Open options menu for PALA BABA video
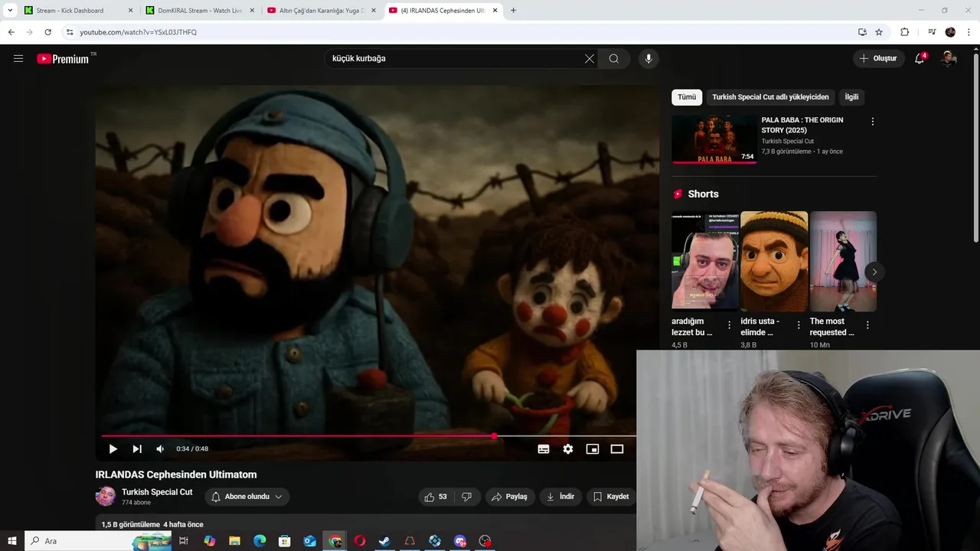980x551 pixels. pyautogui.click(x=872, y=121)
